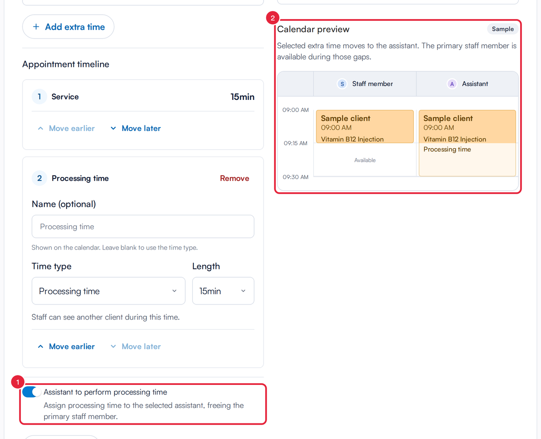541x439 pixels.
Task: Click the Appointment timeline heading
Action: [66, 64]
